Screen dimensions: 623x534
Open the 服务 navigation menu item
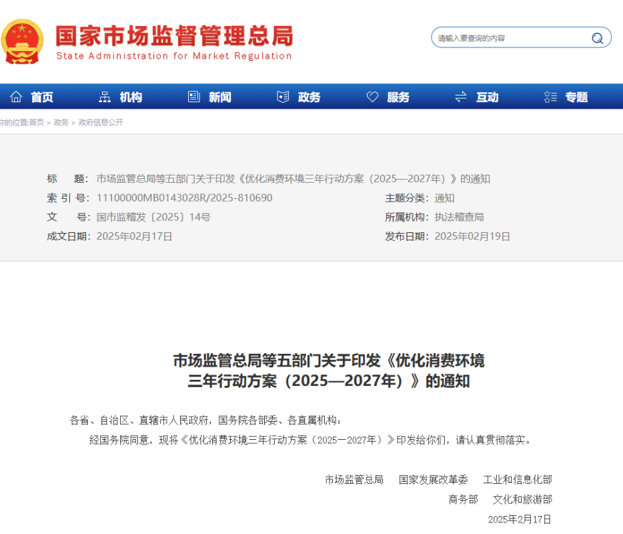pyautogui.click(x=398, y=97)
